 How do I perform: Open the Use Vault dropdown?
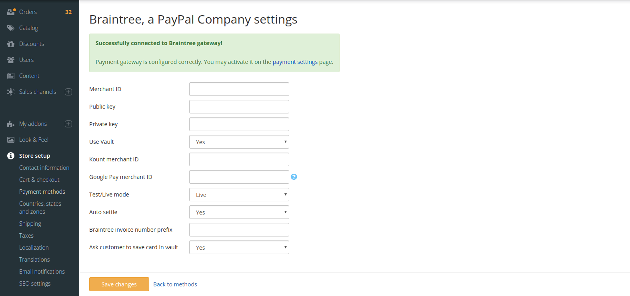tap(239, 142)
